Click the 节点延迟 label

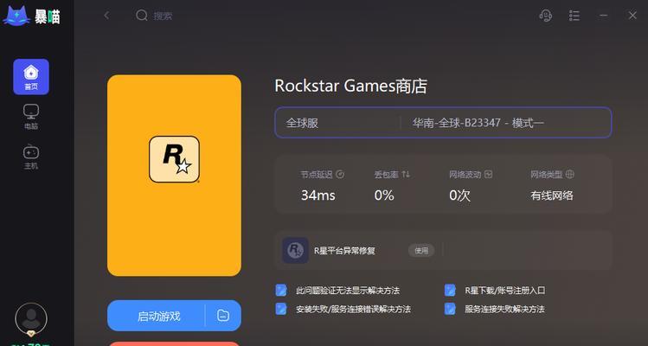click(317, 175)
